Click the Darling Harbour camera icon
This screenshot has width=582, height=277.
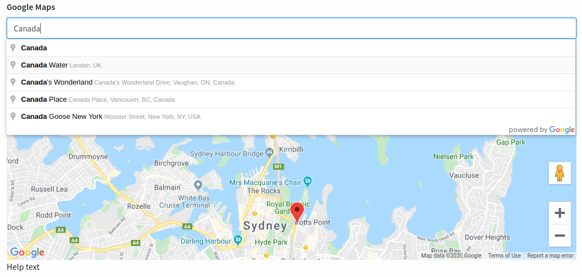(238, 239)
